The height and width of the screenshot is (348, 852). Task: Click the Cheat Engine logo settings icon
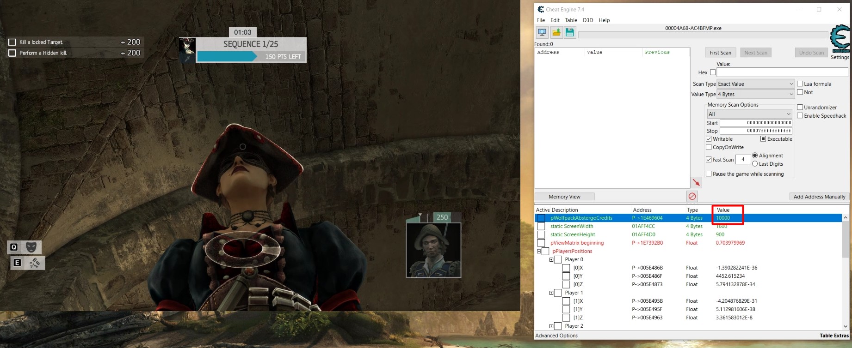(840, 39)
